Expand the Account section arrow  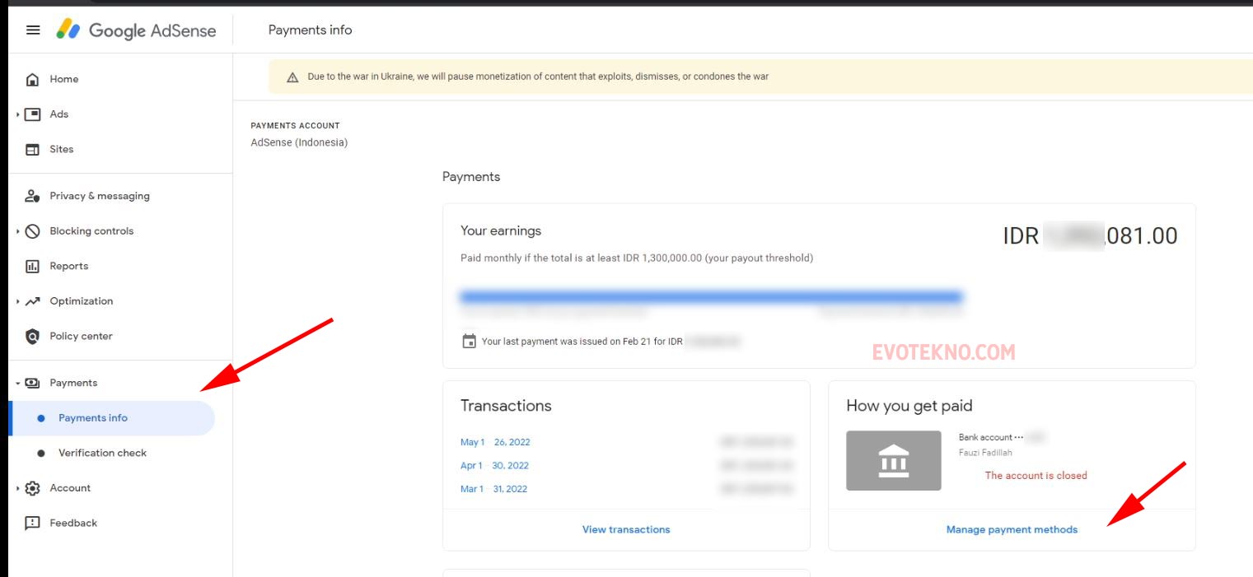coord(17,488)
